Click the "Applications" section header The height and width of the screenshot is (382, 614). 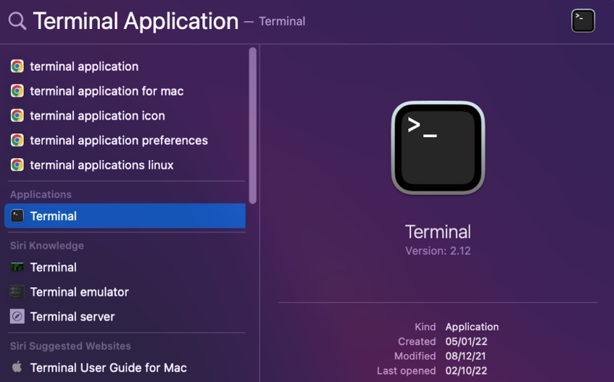(x=41, y=194)
